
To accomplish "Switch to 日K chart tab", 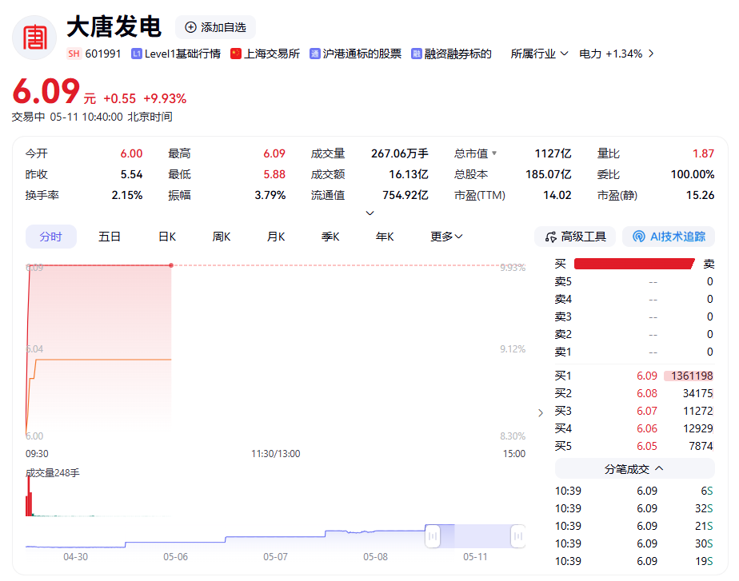I will [167, 237].
